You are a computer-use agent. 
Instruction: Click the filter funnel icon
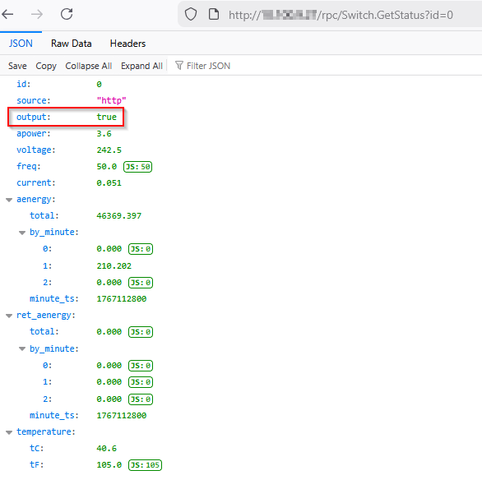pos(179,66)
